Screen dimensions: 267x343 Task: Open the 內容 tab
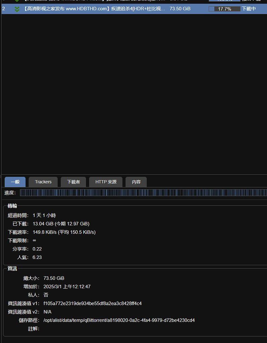coord(136,182)
